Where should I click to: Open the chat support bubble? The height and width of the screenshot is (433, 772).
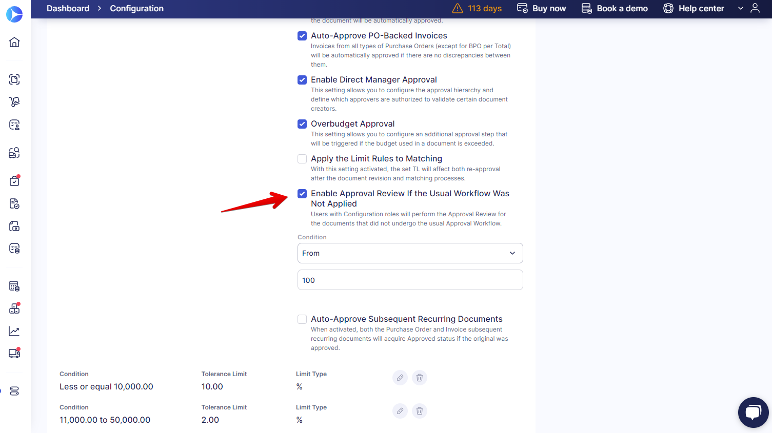pos(754,413)
